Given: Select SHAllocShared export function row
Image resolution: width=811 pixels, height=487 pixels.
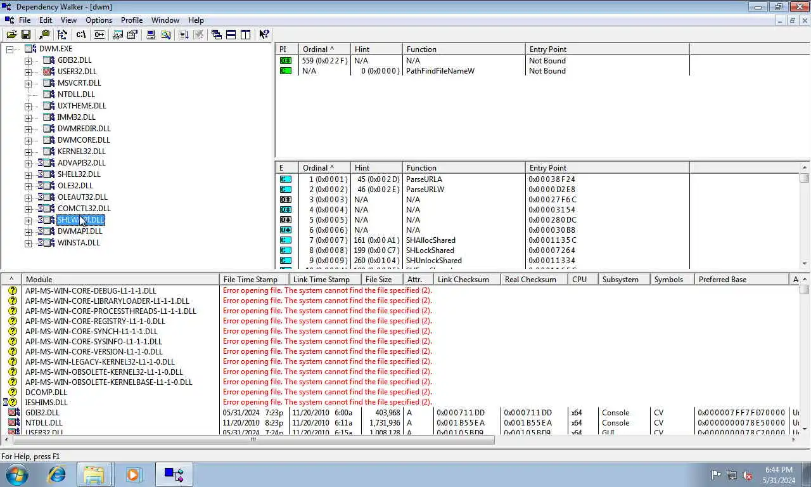Looking at the screenshot, I should [x=482, y=240].
